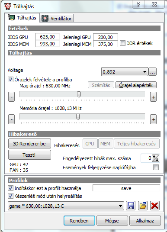The width and height of the screenshot is (167, 232).
Task: Adjust the max errors spinner arrows
Action: click(x=156, y=158)
